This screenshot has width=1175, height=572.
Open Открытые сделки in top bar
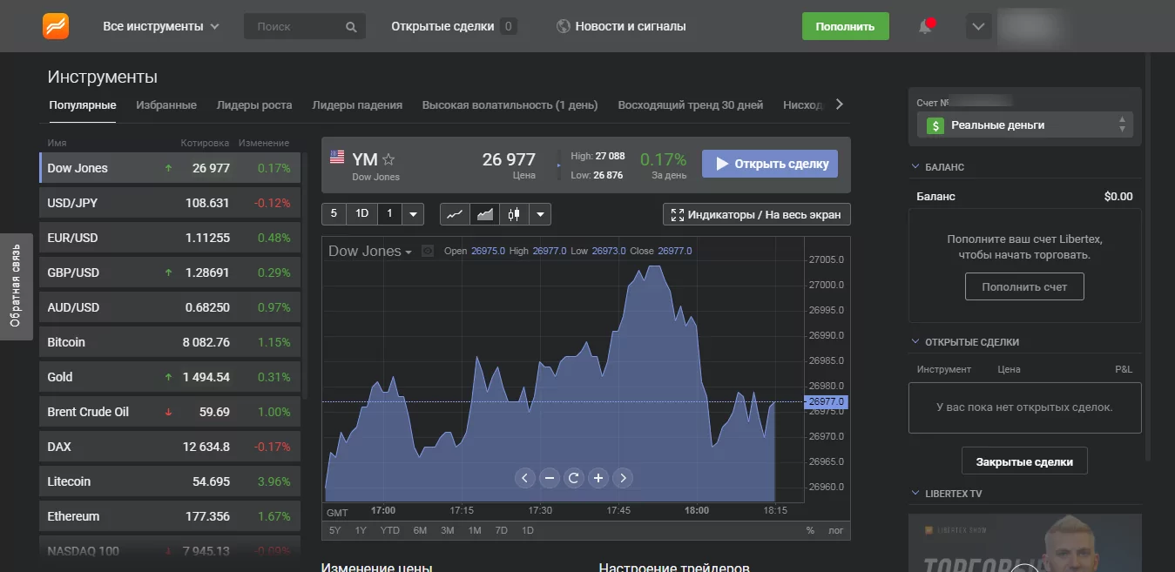pyautogui.click(x=454, y=26)
